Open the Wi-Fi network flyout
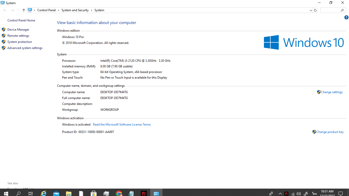Viewport: 349px width, 196px height. (x=293, y=194)
